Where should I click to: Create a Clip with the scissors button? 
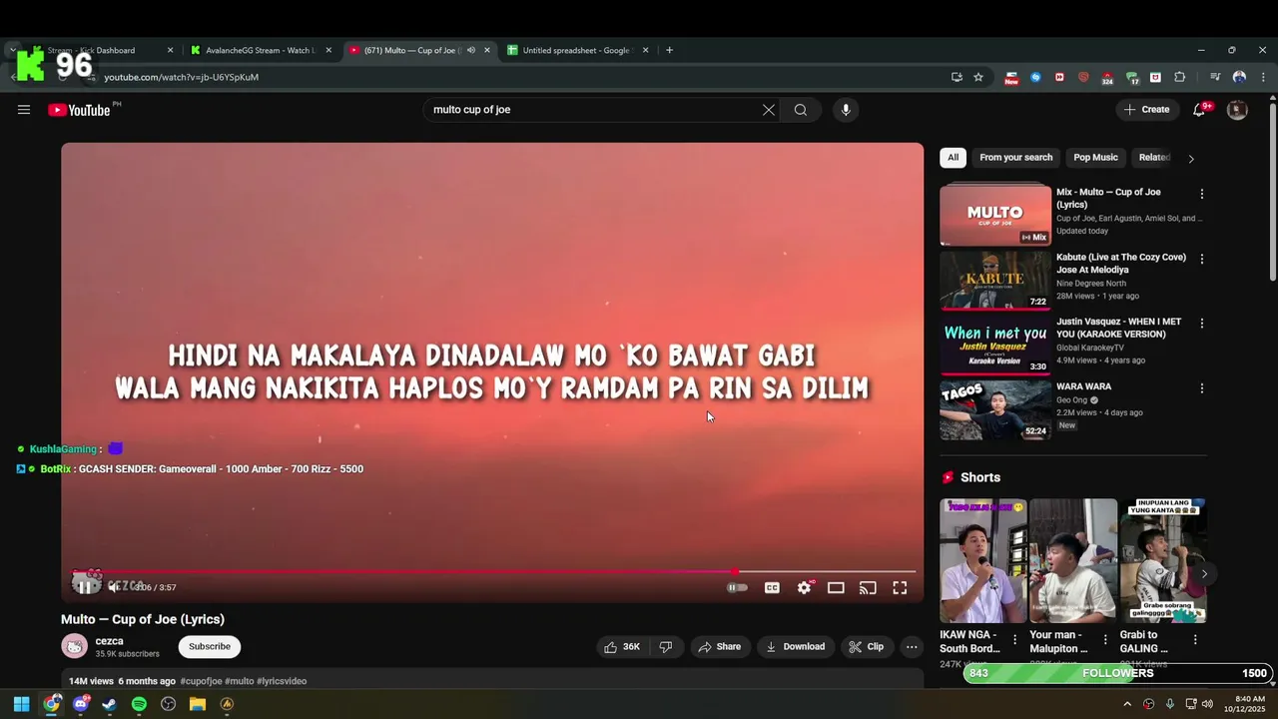click(x=867, y=647)
